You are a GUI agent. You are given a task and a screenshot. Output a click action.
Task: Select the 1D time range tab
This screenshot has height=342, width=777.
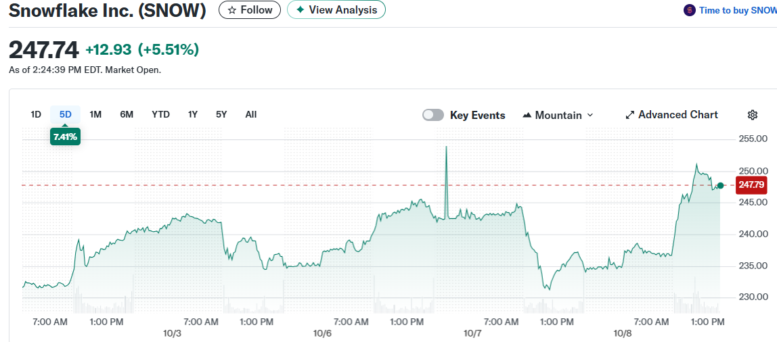click(36, 114)
